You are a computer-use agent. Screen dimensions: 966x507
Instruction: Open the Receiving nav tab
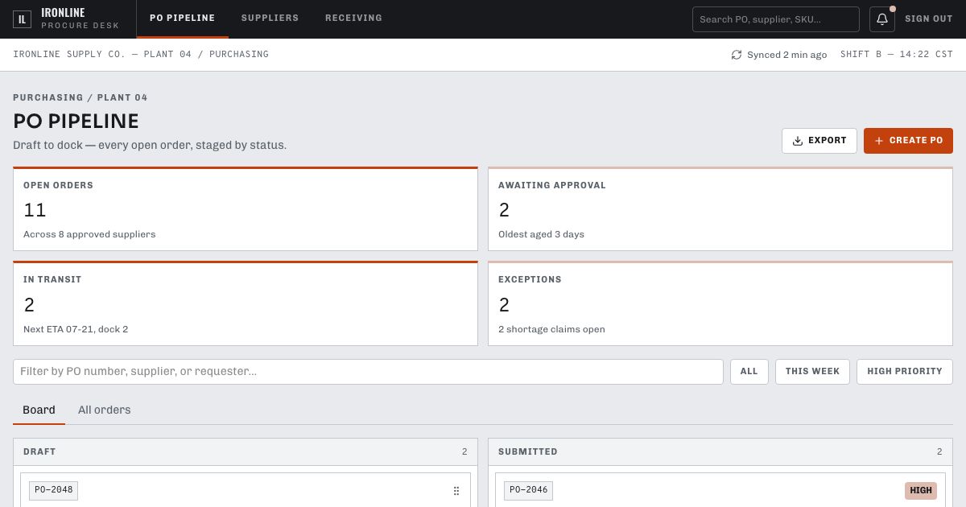tap(353, 19)
